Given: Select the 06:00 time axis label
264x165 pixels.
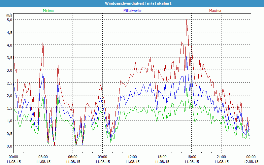Looking at the screenshot, I should [x=73, y=157].
